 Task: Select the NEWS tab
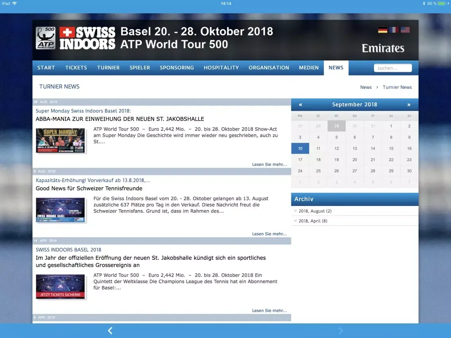(336, 67)
